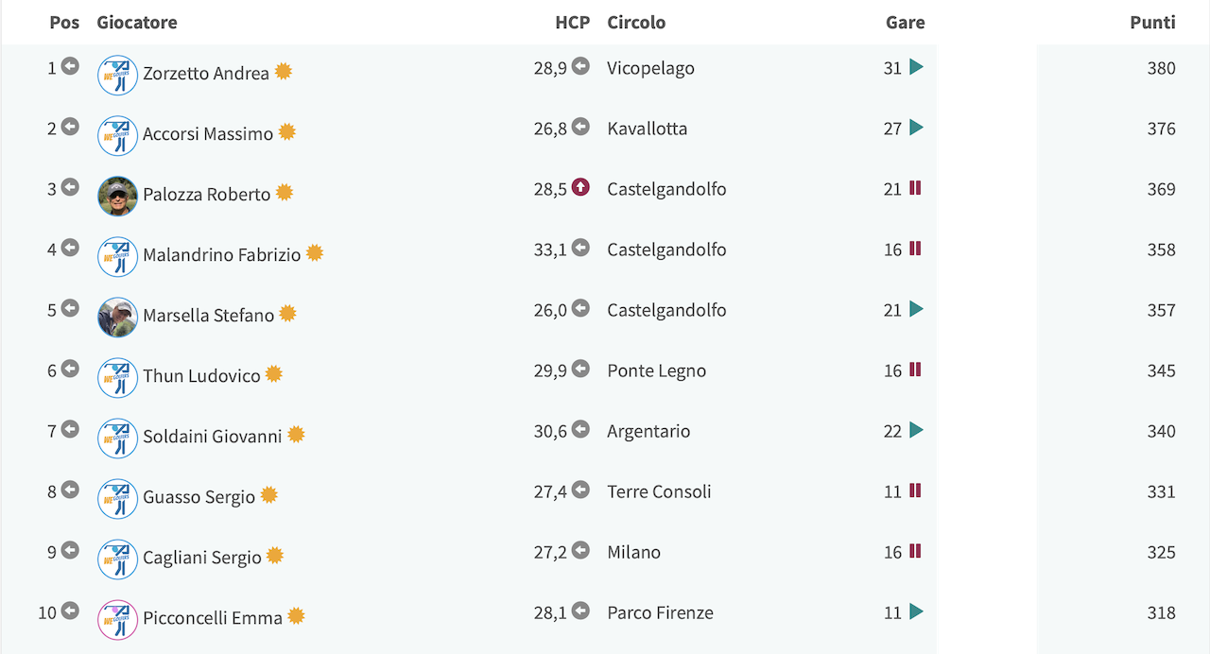Click the Gare column header
Screen dimensions: 1210x654
point(906,23)
